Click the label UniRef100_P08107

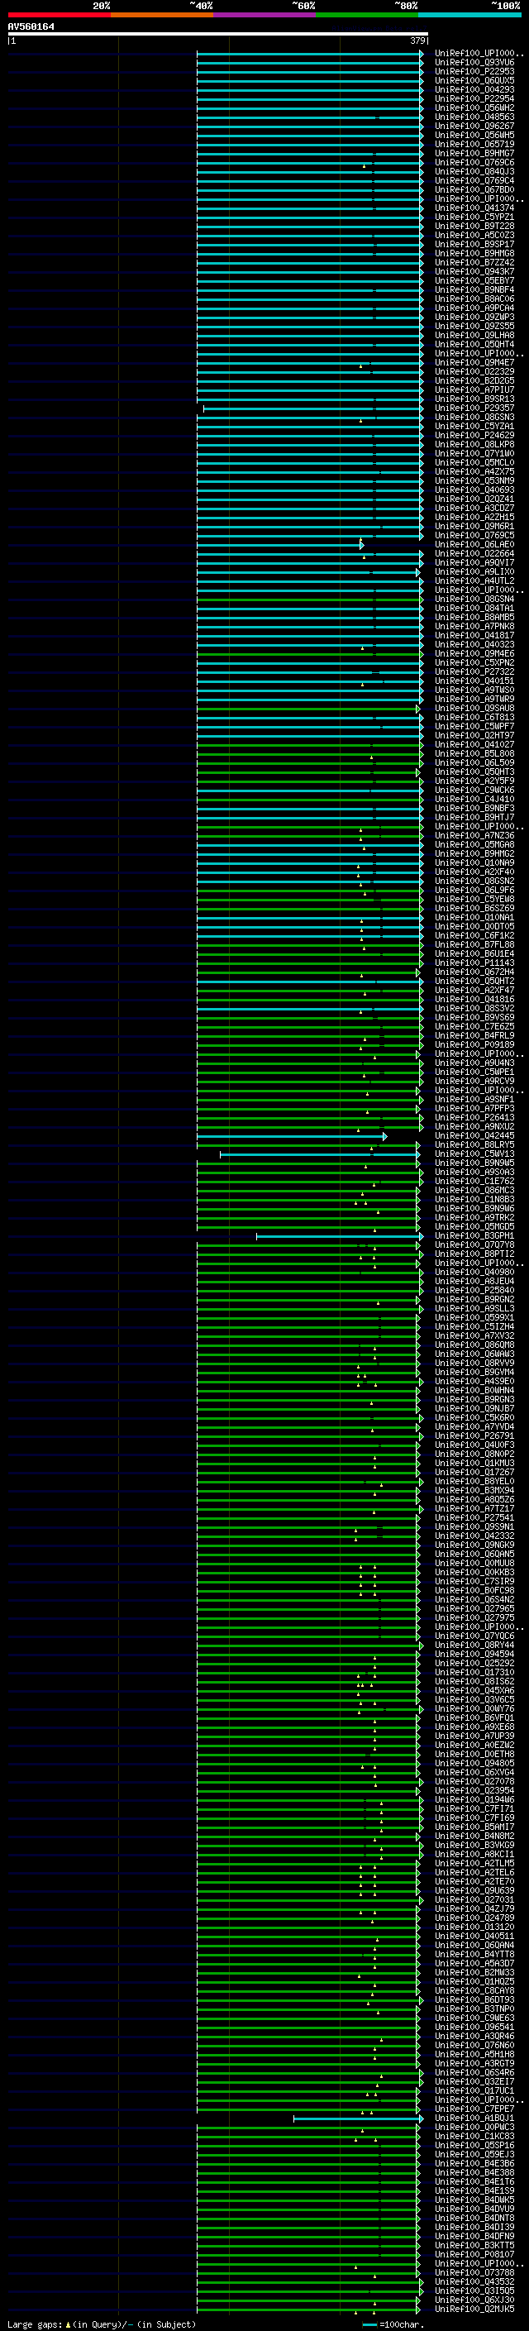pyautogui.click(x=474, y=2254)
